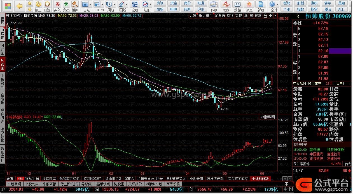Switch to the 个股资料 stock info tab

pyautogui.click(x=3, y=81)
